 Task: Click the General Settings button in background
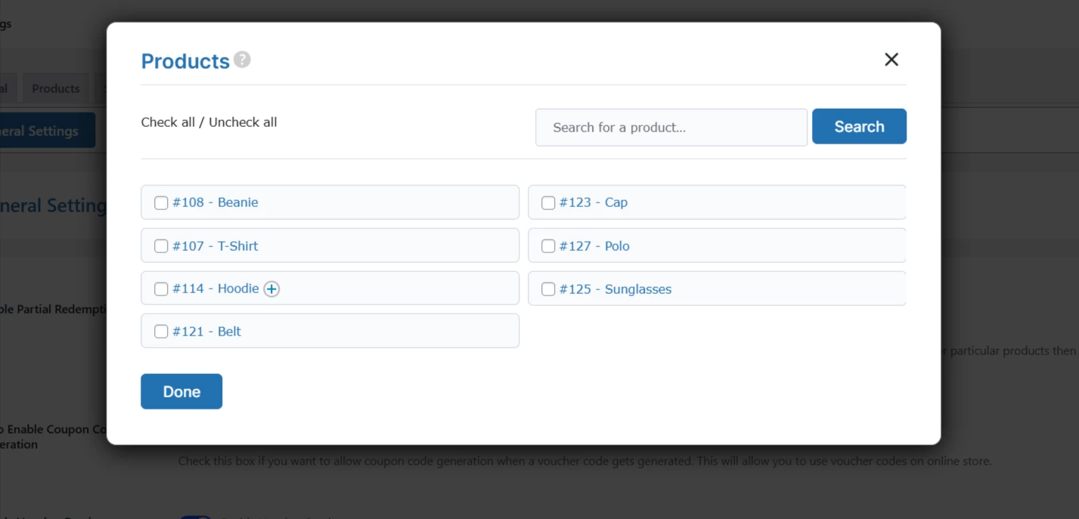click(45, 131)
